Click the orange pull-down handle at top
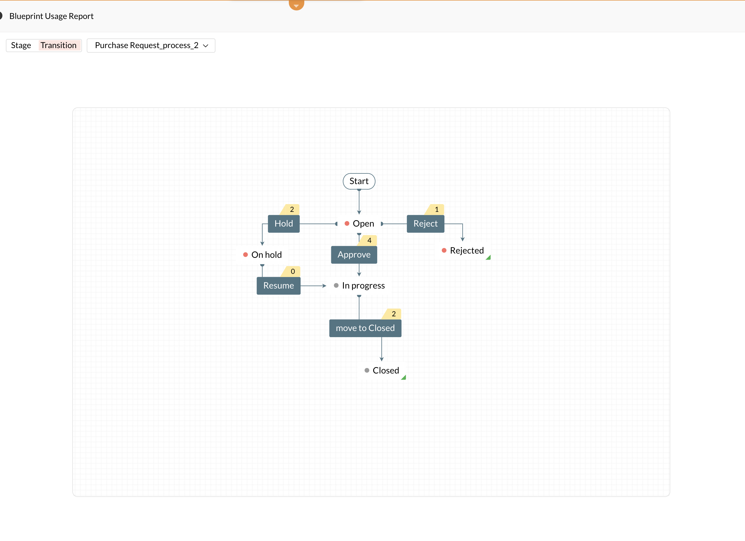Image resolution: width=745 pixels, height=541 pixels. pyautogui.click(x=296, y=5)
